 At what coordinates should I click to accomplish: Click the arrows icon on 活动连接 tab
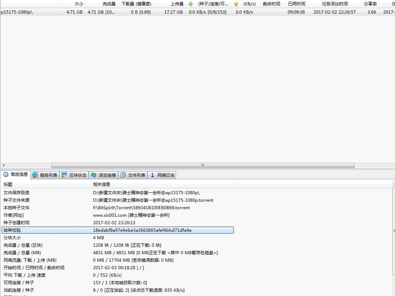click(x=93, y=175)
